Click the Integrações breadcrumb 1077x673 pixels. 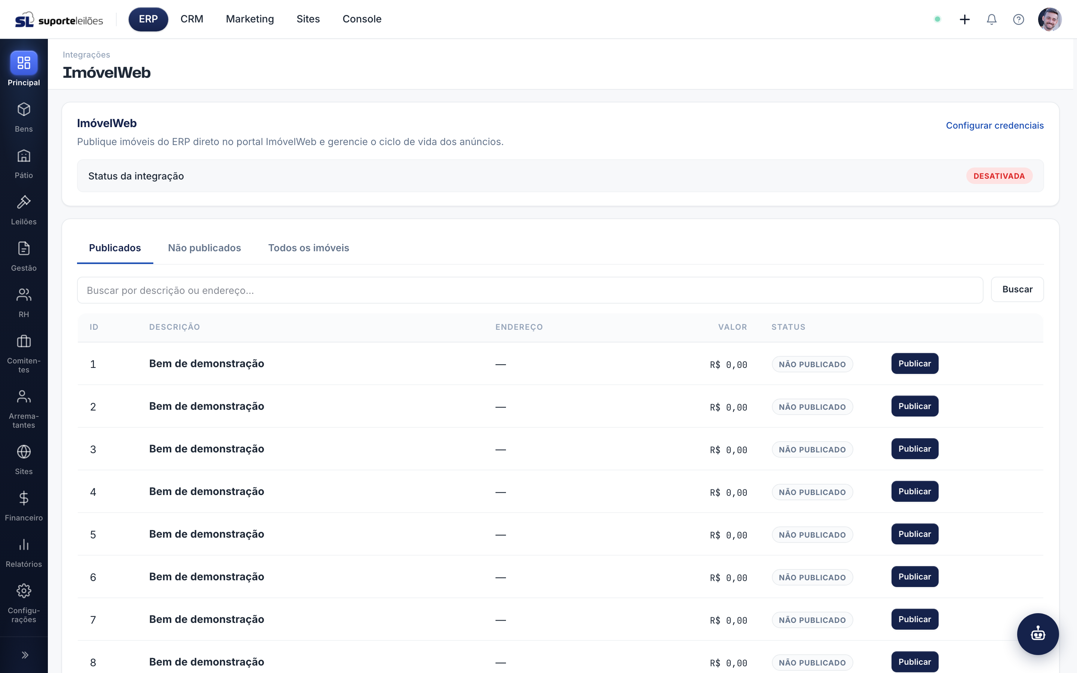(86, 55)
